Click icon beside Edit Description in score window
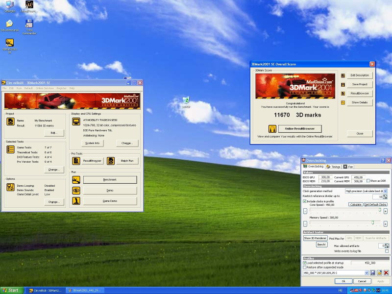 [x=343, y=75]
